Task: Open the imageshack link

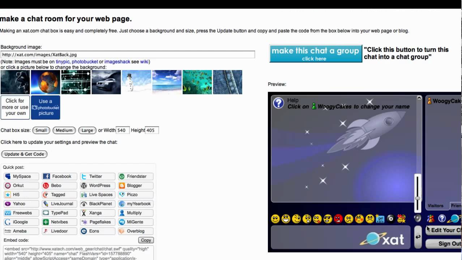Action: coord(117,62)
